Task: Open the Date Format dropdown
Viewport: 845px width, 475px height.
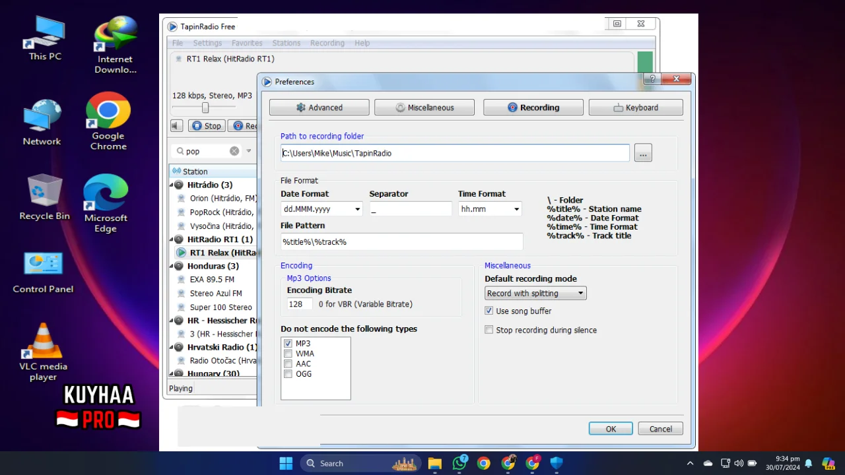Action: (358, 209)
